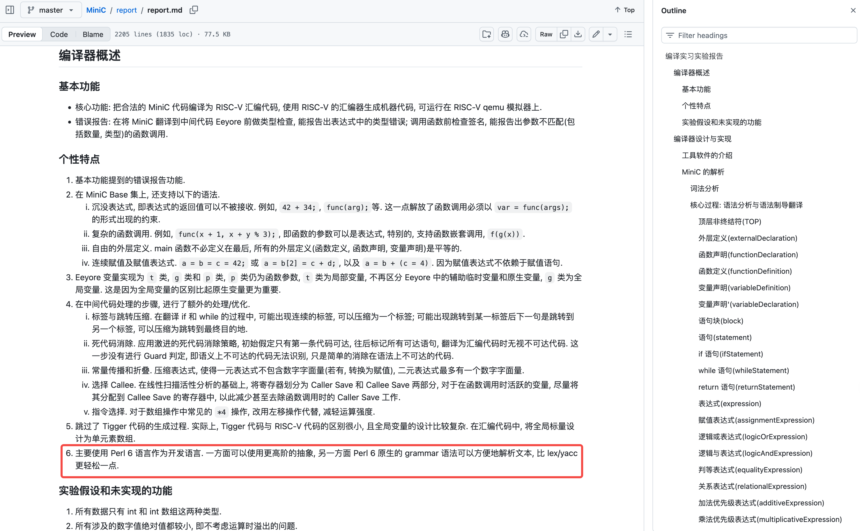Go to outline heading 词法分析

[704, 188]
